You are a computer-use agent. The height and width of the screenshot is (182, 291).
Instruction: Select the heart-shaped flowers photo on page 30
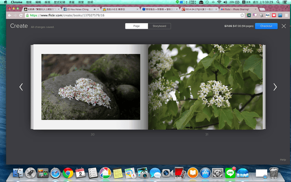coord(91,87)
